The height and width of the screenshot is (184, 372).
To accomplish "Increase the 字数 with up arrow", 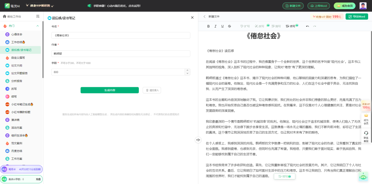I will [x=187, y=70].
